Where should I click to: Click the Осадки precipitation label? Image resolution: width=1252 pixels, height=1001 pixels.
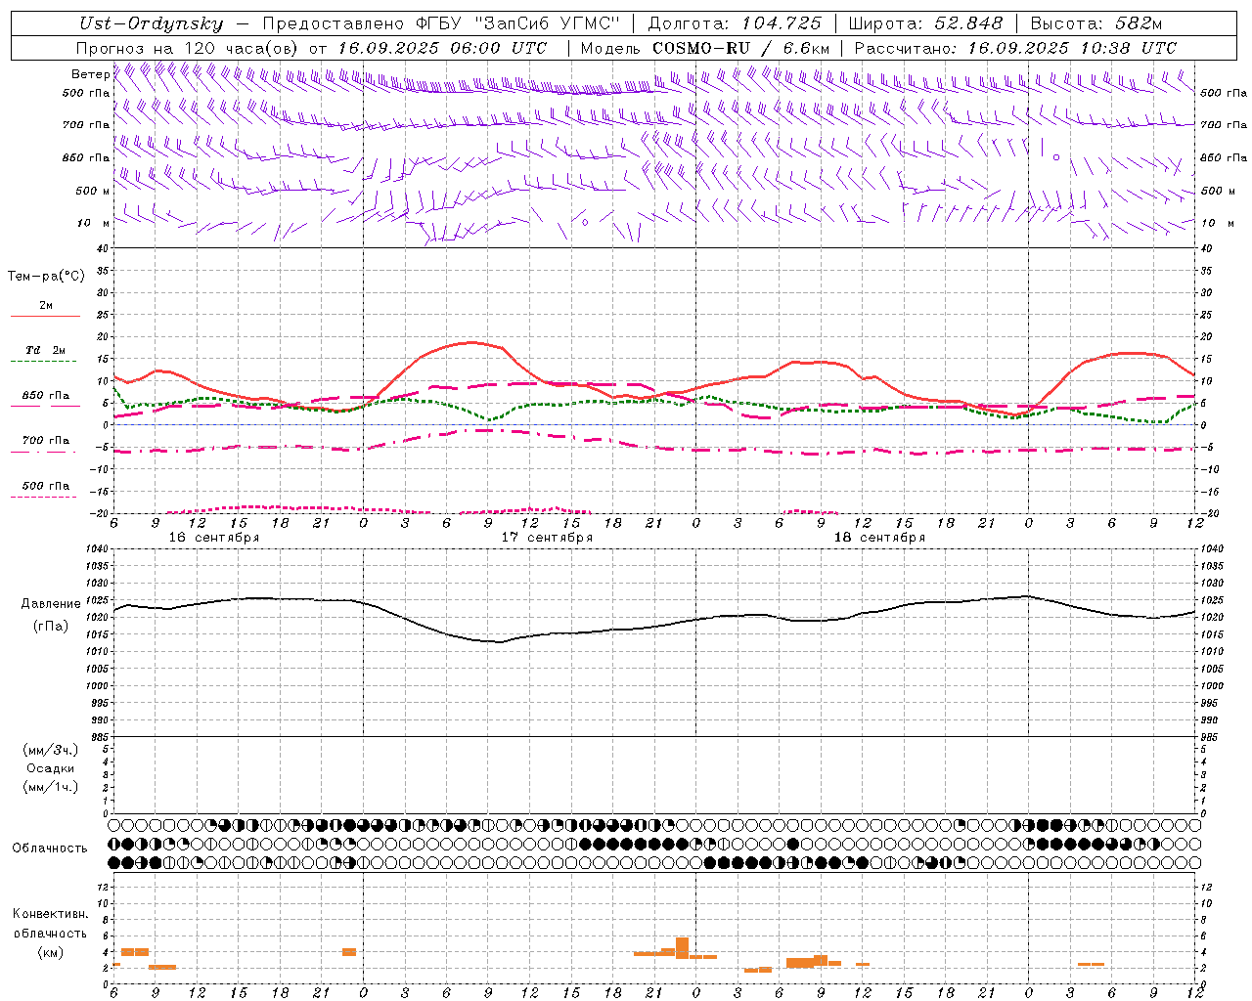[x=51, y=768]
